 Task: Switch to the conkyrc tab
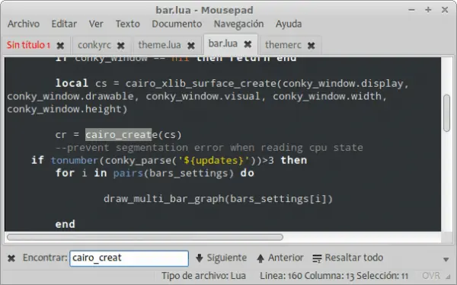pos(94,45)
